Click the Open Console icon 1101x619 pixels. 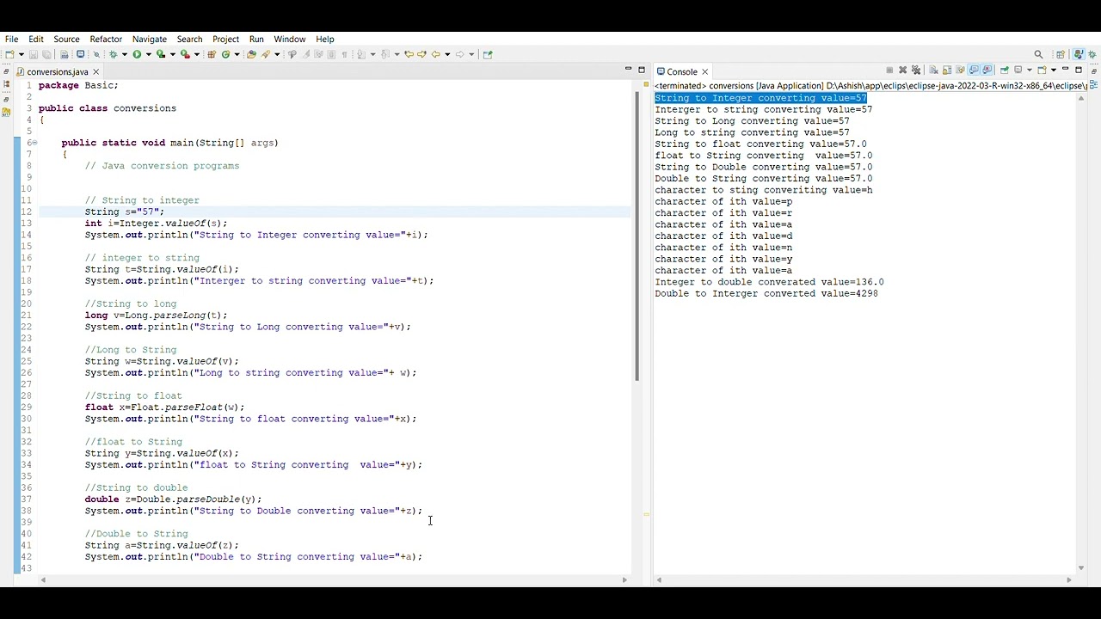tap(1042, 70)
